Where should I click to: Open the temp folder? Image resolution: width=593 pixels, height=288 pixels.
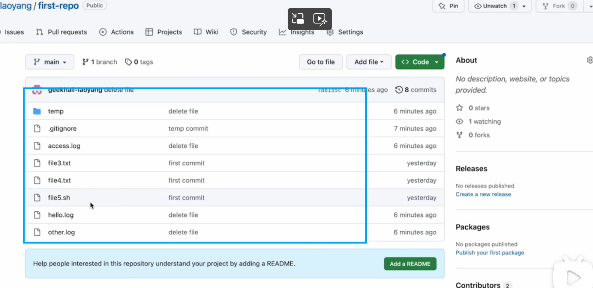click(x=56, y=111)
